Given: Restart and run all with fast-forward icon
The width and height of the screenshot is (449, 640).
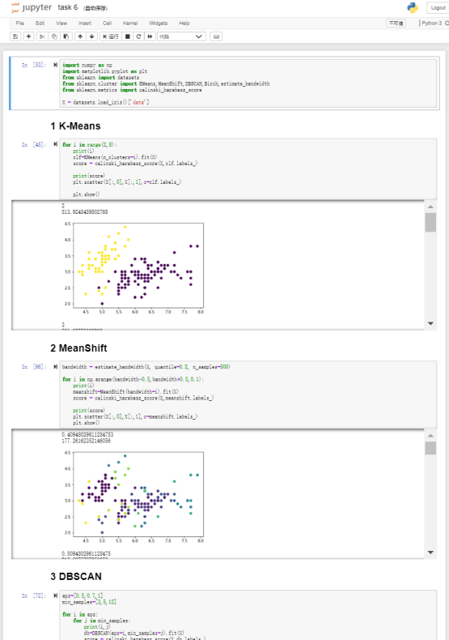Looking at the screenshot, I should [150, 36].
